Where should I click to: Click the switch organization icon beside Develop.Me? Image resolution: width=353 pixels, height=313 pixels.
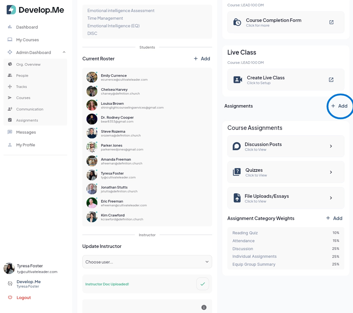10,283
